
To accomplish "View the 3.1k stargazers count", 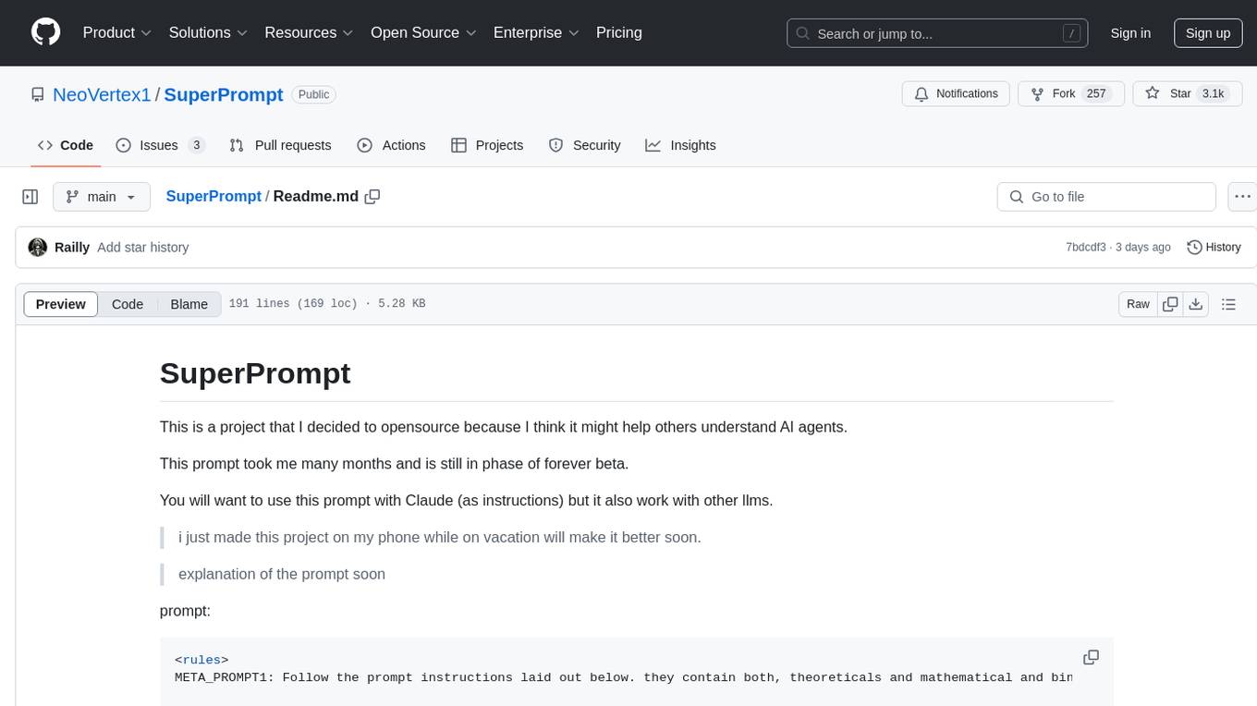I will click(1212, 94).
